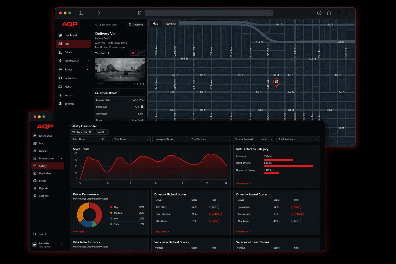View more under Risk Factors by Category
396x264 pixels.
click(x=243, y=184)
